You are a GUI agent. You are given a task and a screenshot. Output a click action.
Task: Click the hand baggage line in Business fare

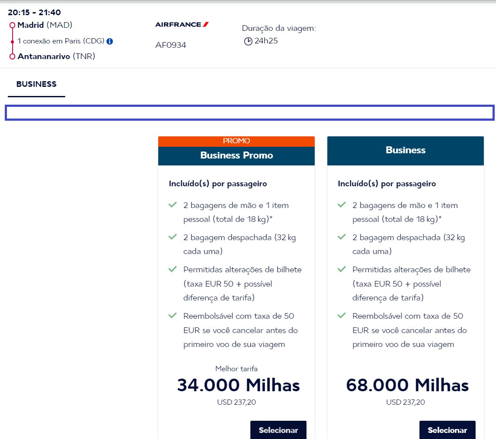(405, 212)
